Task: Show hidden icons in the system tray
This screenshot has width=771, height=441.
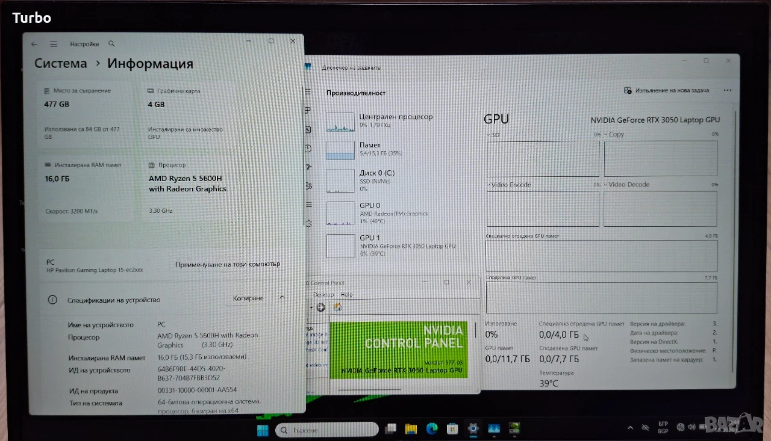Action: (x=630, y=427)
